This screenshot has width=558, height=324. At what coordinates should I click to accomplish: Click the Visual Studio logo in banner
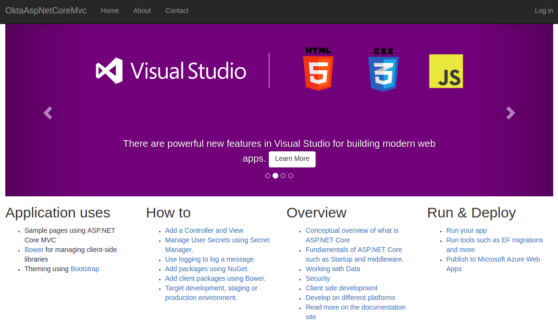click(171, 71)
